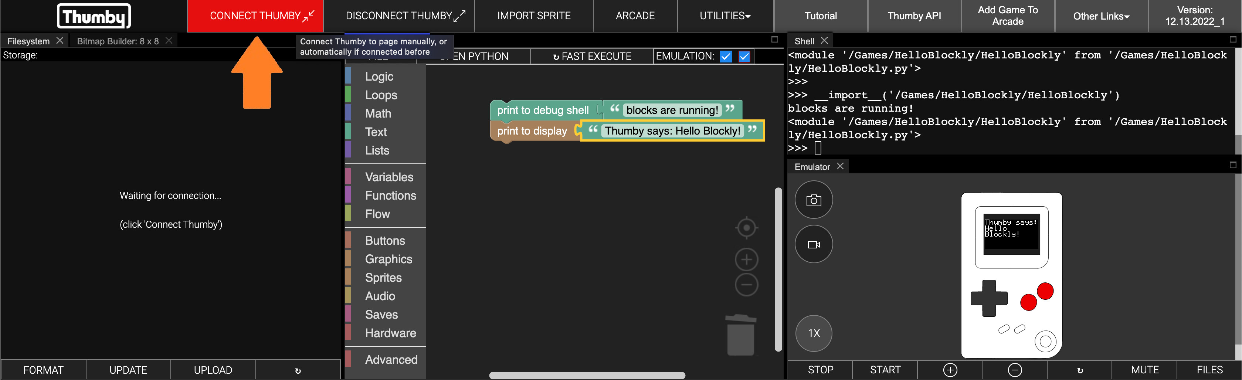Zoom in on the Blockly workspace
1242x380 pixels.
746,260
